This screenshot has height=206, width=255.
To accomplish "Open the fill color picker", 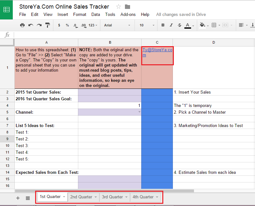I will tap(202, 25).
